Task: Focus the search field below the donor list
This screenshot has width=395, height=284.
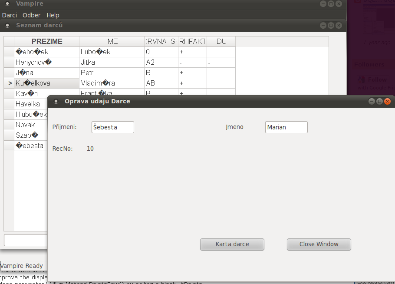Action: tap(26, 240)
